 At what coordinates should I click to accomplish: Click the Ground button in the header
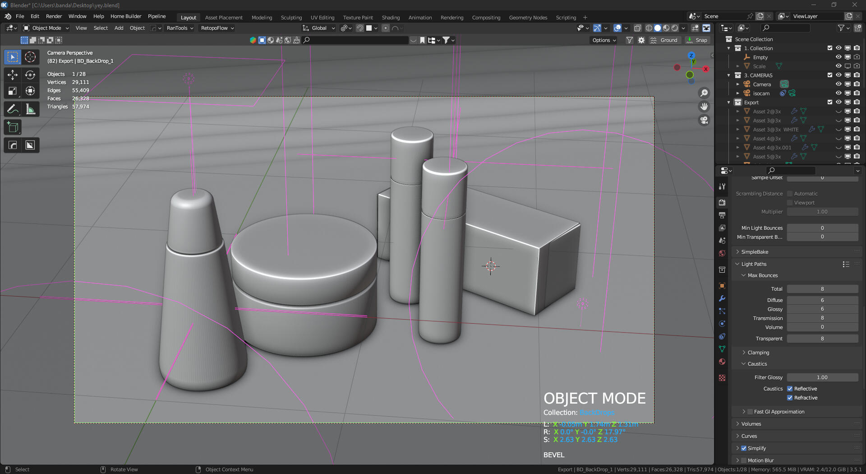pos(665,40)
